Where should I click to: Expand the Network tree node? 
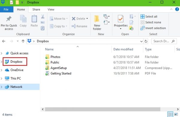(1, 87)
